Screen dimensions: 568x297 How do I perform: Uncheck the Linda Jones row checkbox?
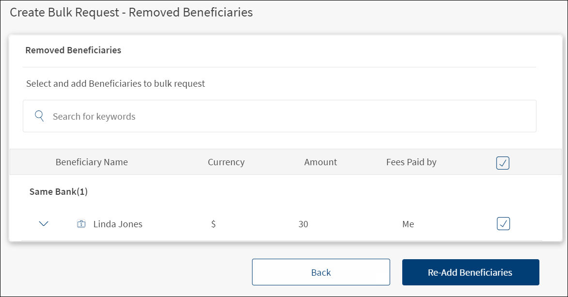[503, 224]
